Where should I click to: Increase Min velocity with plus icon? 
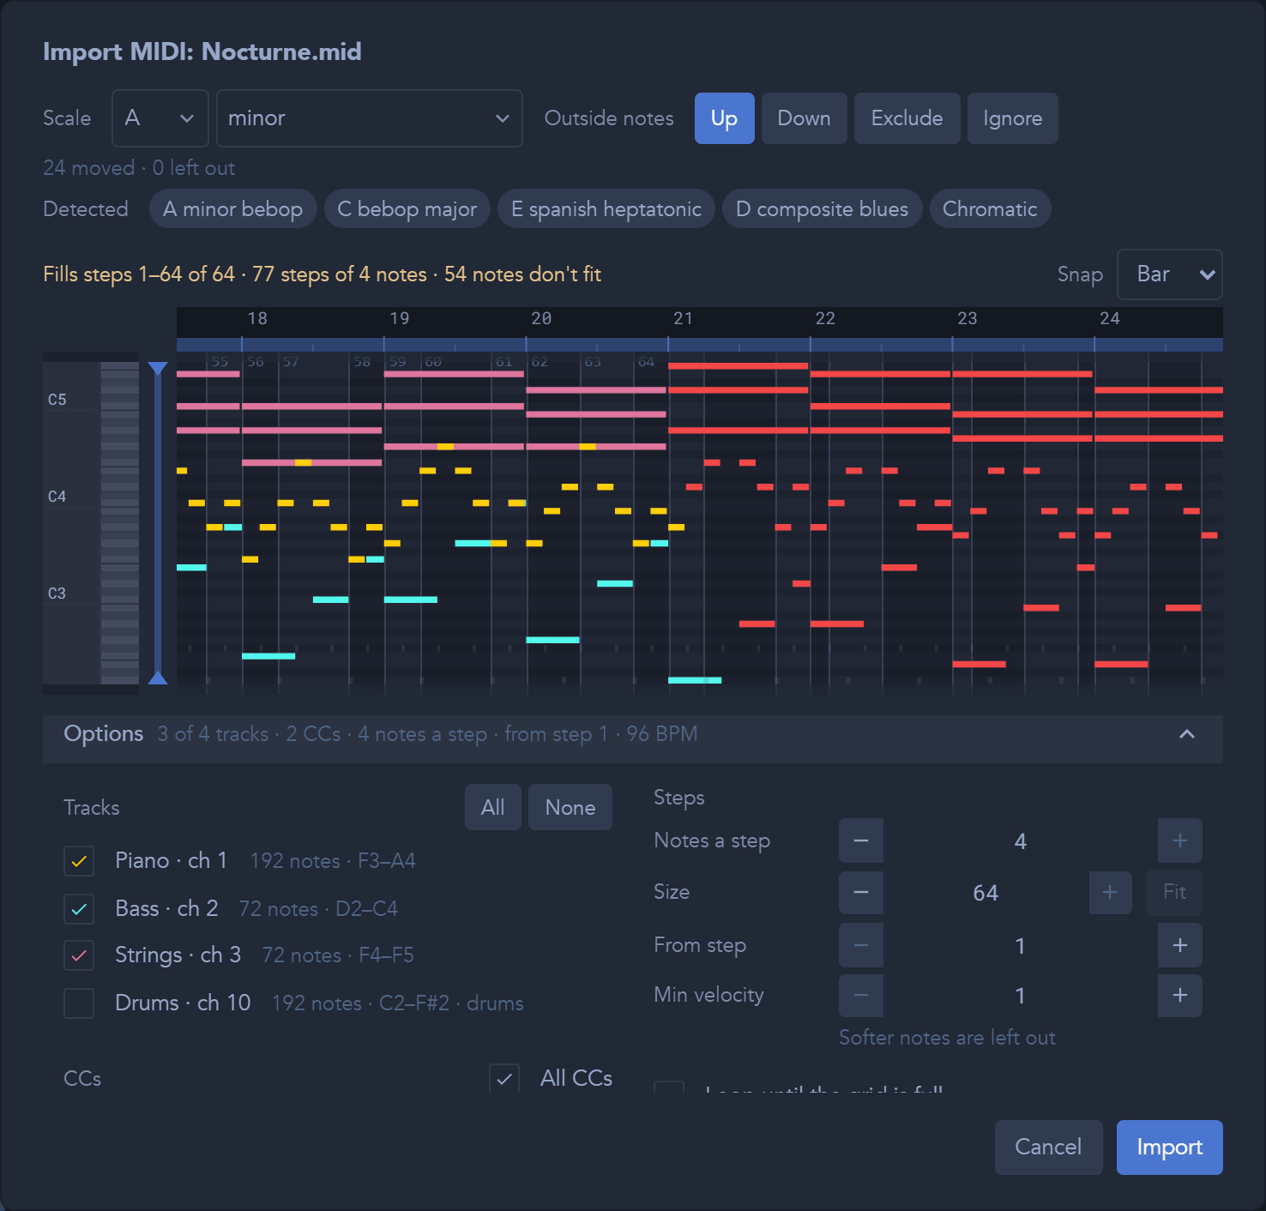click(x=1180, y=995)
